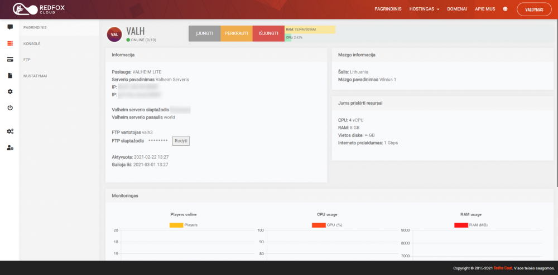
Task: Open the user settings icon in sidebar
Action: click(x=10, y=148)
